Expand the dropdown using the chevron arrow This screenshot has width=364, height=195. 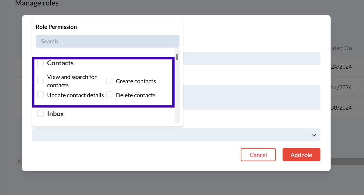coord(314,135)
